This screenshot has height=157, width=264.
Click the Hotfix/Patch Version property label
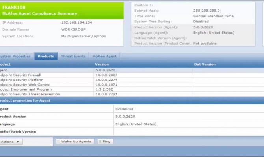(18, 132)
